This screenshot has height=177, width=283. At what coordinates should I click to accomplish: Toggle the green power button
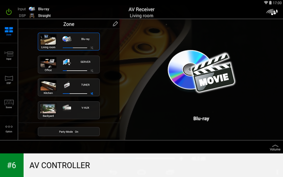pos(9,12)
